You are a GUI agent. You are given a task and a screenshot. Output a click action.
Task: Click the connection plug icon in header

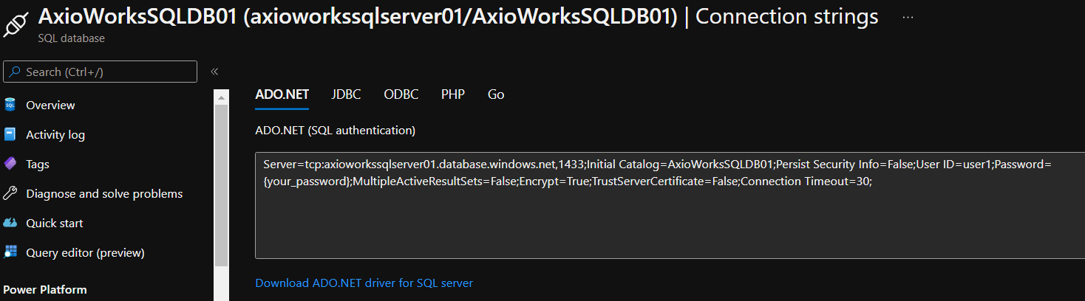coord(16,24)
